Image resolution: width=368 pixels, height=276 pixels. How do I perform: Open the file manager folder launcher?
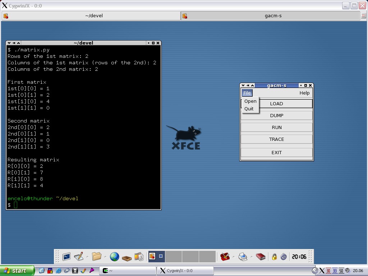coord(96,257)
